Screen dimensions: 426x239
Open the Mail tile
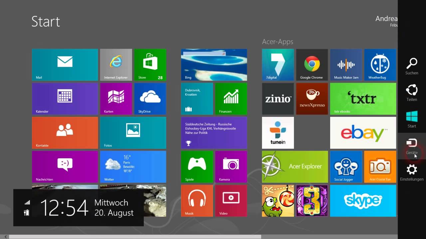(x=65, y=65)
